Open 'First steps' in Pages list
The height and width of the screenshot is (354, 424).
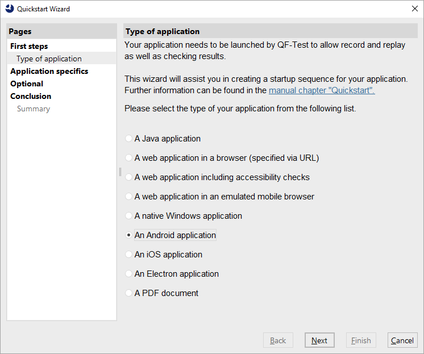tap(29, 46)
